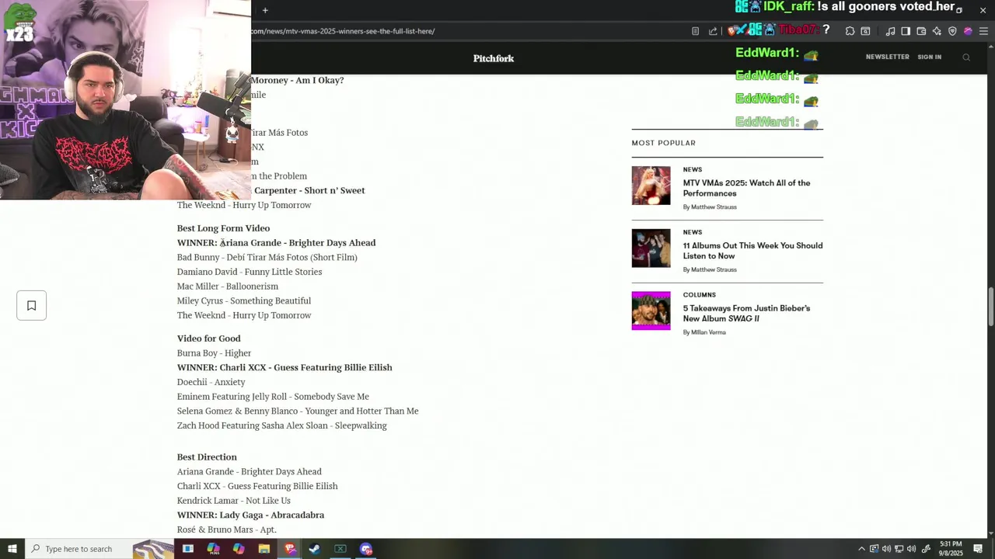Open the browser profile avatar

[x=968, y=31]
